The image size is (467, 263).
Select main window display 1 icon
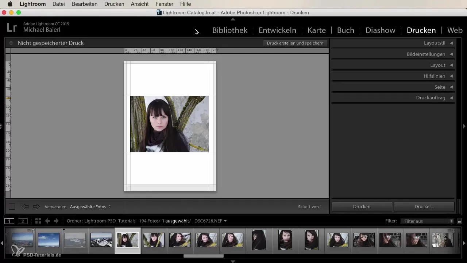click(x=9, y=221)
